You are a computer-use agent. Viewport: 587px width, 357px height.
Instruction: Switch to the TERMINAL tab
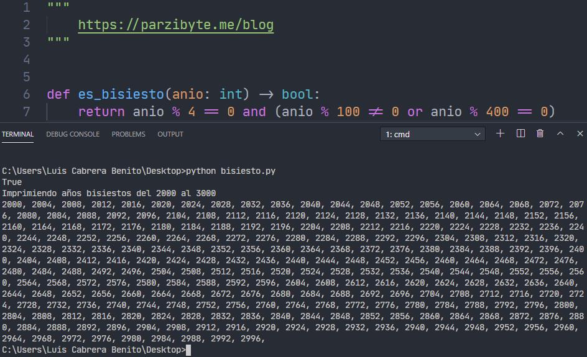click(17, 134)
